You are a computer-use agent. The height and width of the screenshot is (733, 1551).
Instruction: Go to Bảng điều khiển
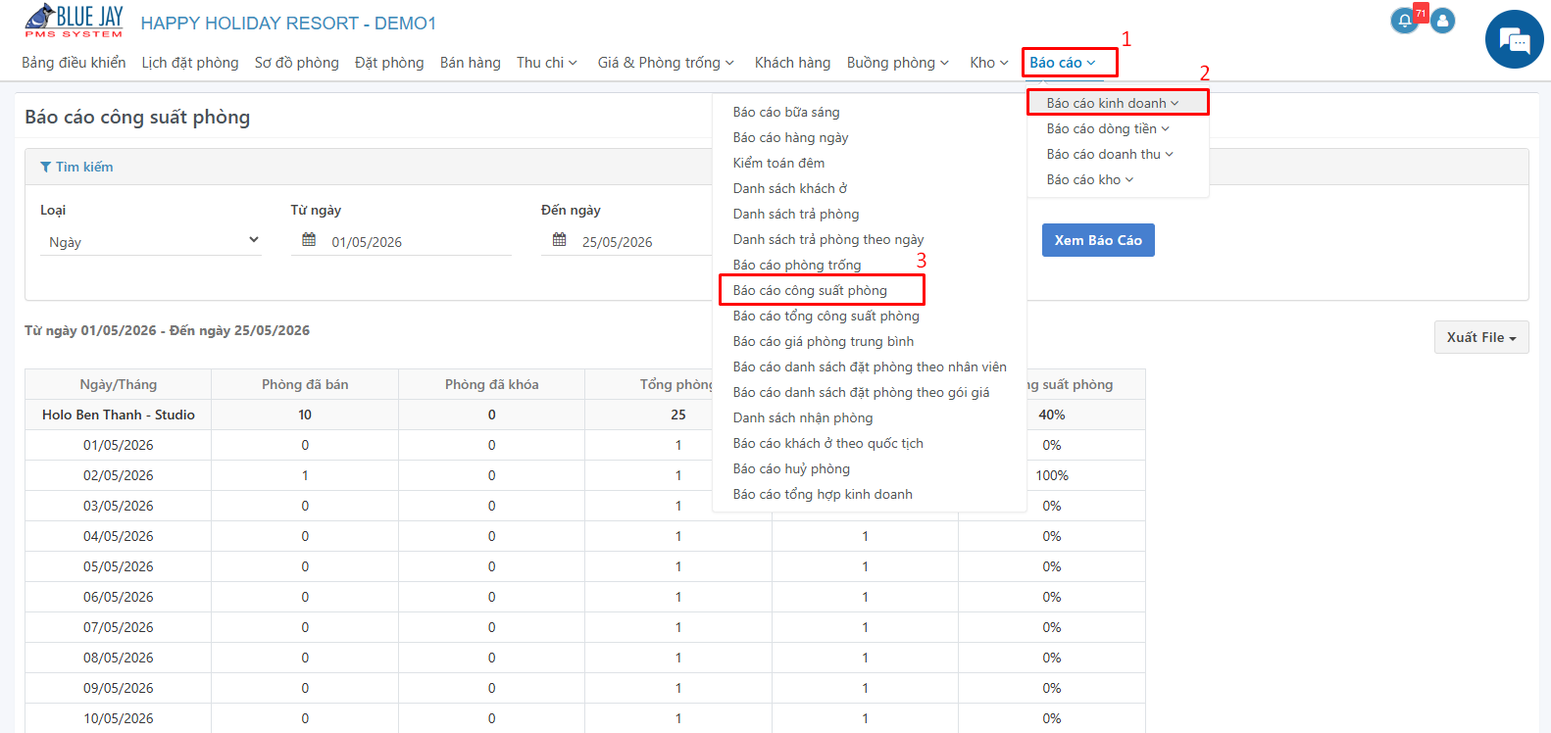point(74,63)
